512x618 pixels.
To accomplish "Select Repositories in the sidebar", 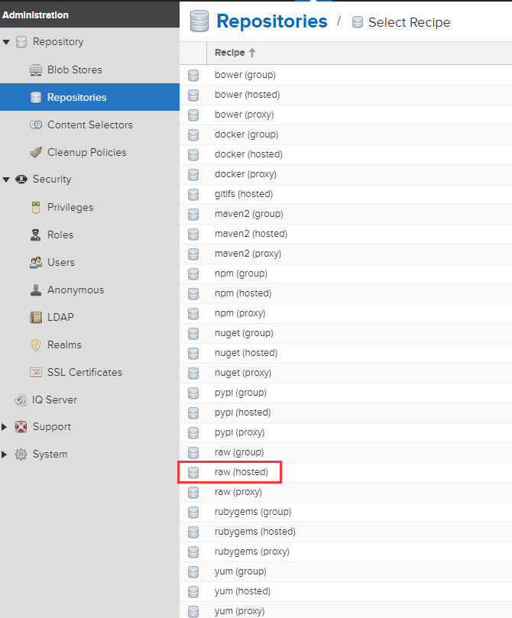I will click(89, 97).
